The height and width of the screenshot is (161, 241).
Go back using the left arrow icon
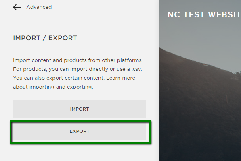coord(17,7)
